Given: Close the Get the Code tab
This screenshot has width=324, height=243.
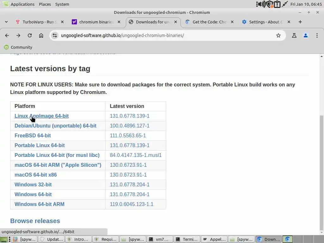Looking at the screenshot, I should pyautogui.click(x=232, y=22).
